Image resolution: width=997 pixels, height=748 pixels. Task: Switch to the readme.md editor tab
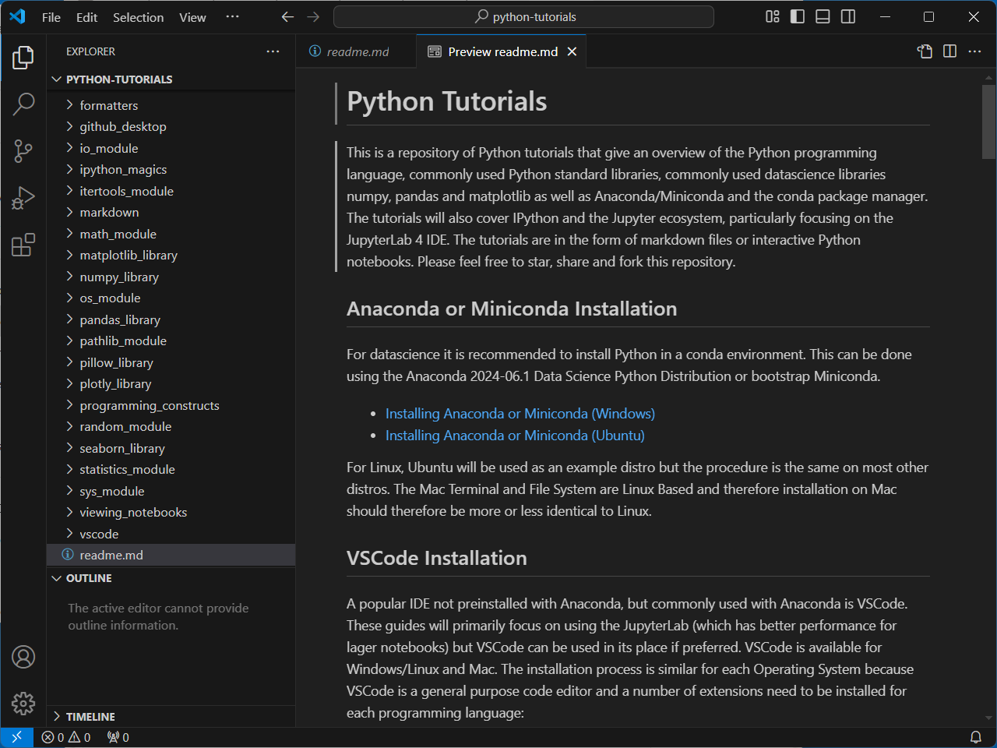click(x=357, y=51)
